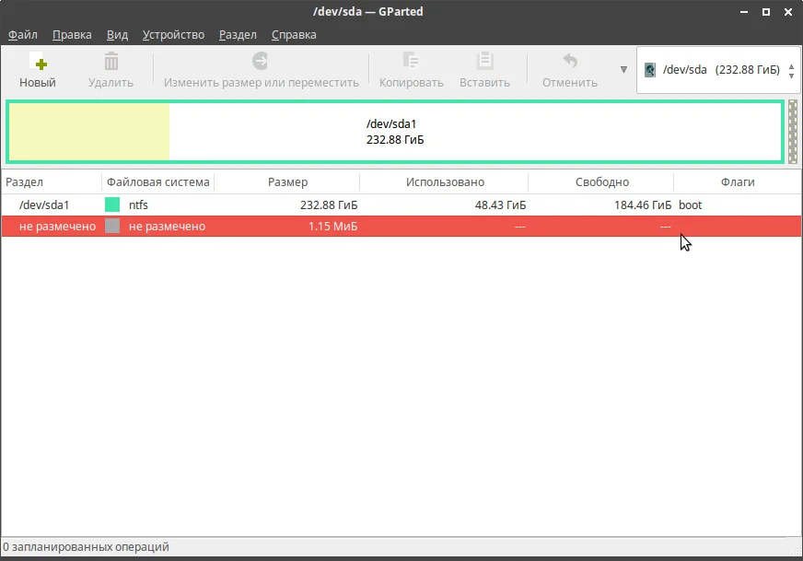803x561 pixels.
Task: Click the 0 запланированных операций status text
Action: tap(86, 546)
